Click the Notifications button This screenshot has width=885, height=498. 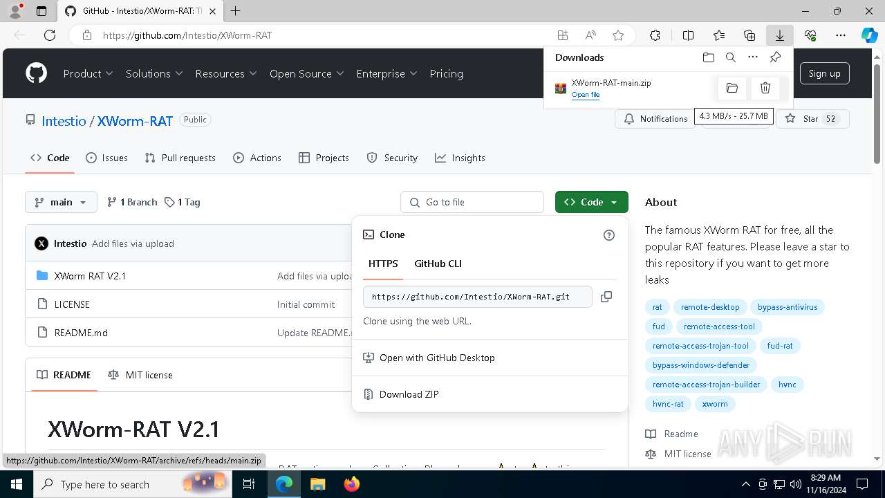[655, 119]
